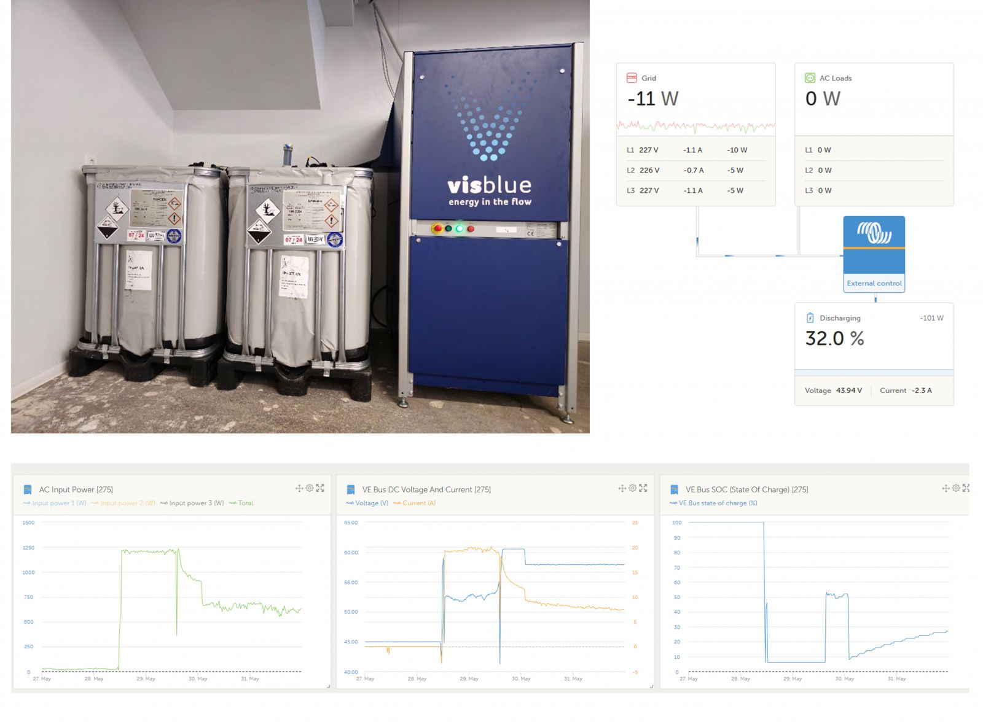Click the VE.Bus SOC (State Of Charge) [275] title
Viewport: 983px width, 722px height.
coord(747,489)
